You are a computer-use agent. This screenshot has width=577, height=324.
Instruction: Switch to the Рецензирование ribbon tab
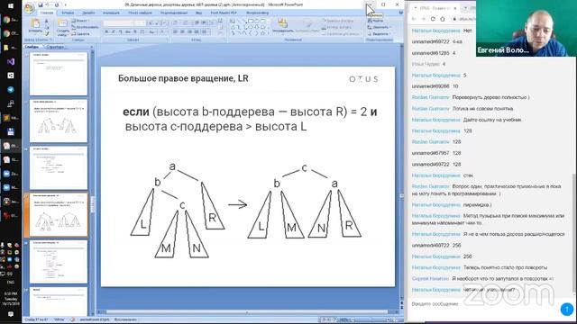[x=174, y=13]
